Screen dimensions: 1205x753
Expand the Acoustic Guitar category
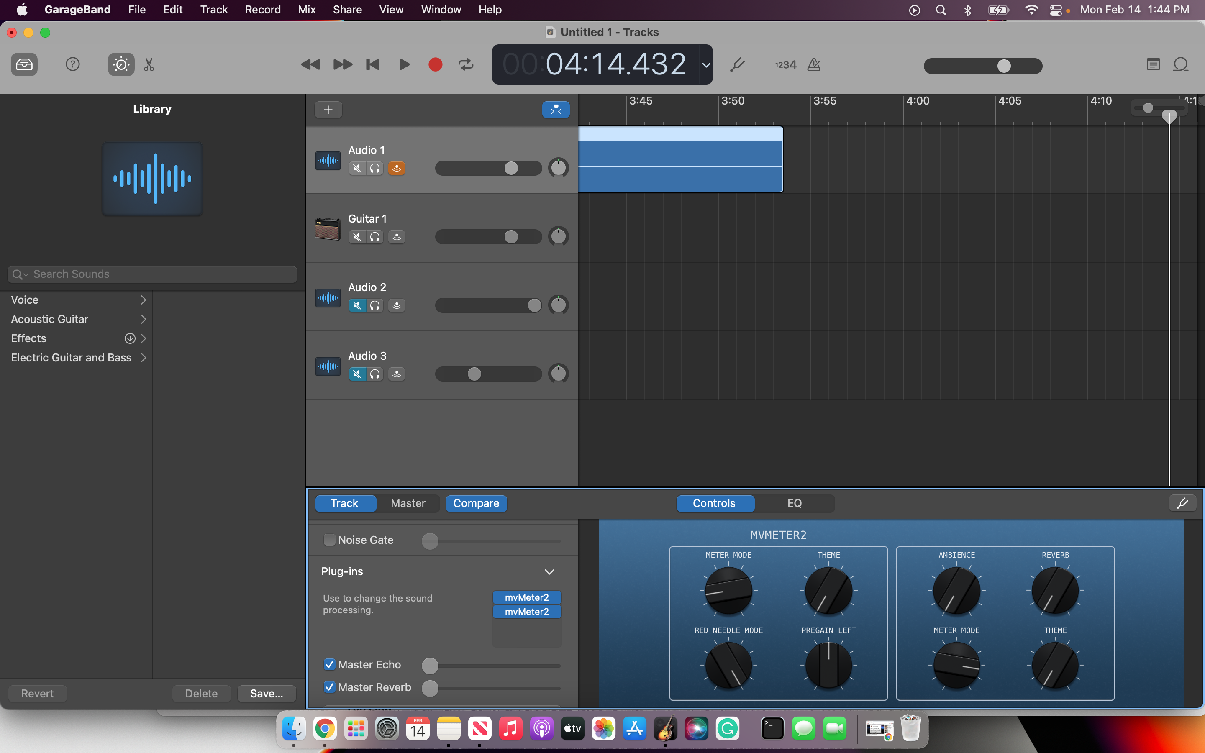click(144, 319)
